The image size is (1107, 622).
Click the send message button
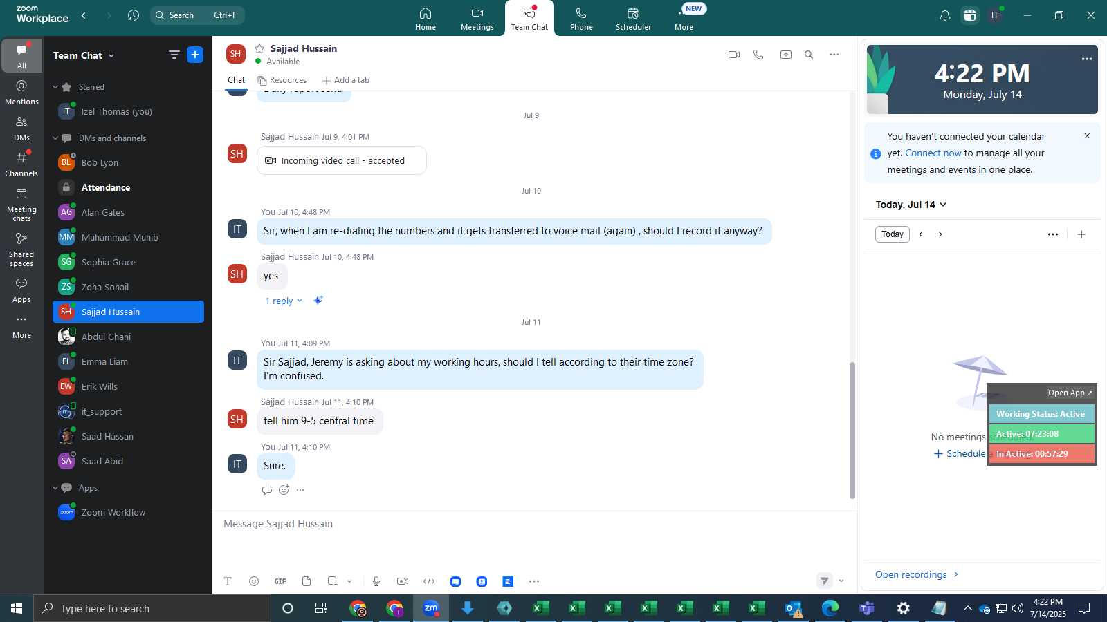click(x=824, y=581)
